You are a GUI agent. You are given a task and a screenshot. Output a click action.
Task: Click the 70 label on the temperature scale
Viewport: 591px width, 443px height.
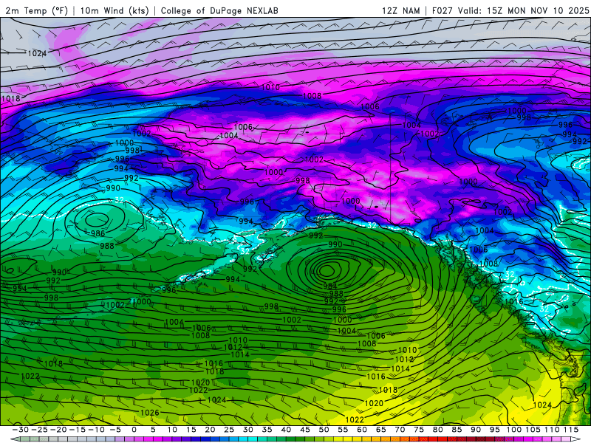pyautogui.click(x=400, y=430)
